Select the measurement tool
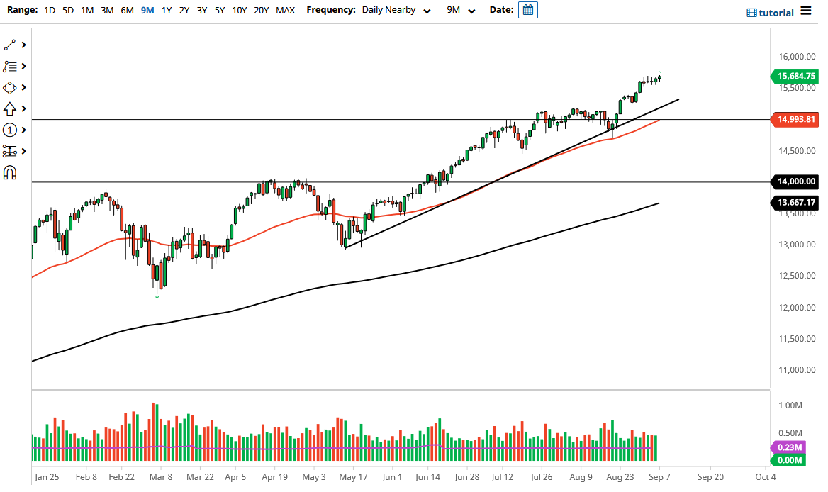This screenshot has height=492, width=828. click(x=10, y=151)
